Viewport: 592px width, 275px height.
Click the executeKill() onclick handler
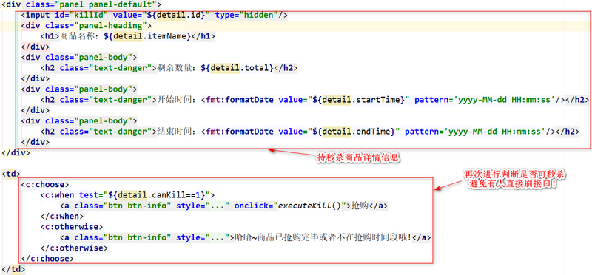coord(309,206)
